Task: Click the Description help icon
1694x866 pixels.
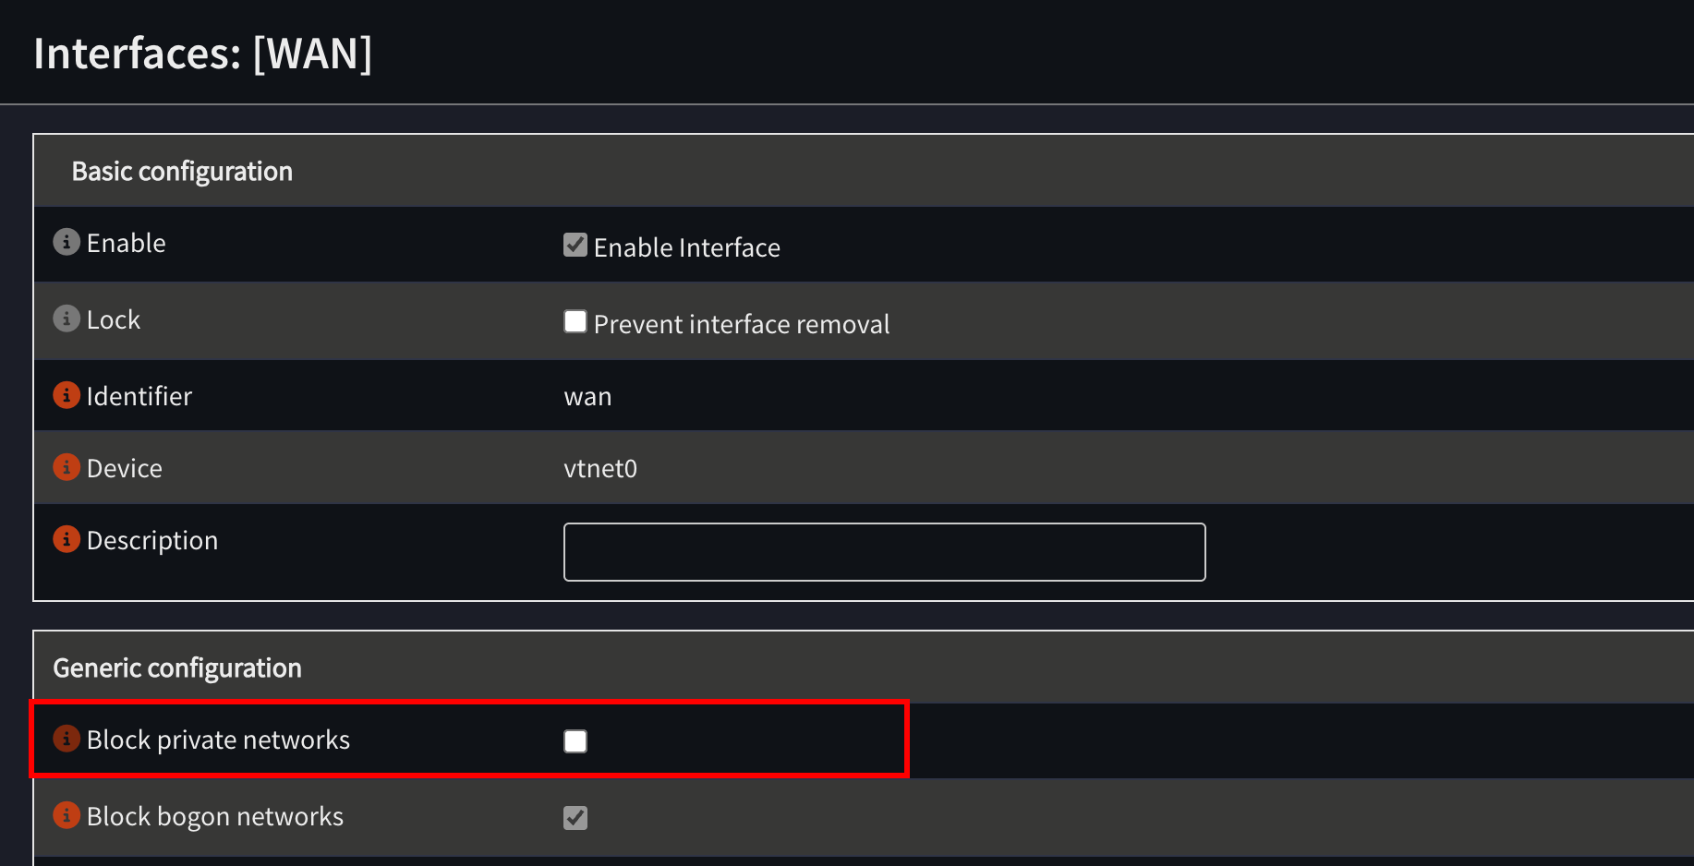Action: 66,538
